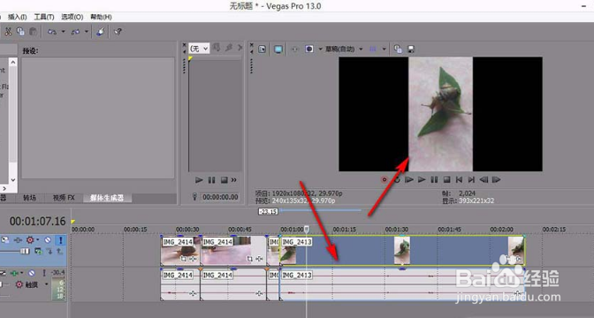This screenshot has height=318, width=594.
Task: Click the trimmer pause button
Action: [x=211, y=180]
